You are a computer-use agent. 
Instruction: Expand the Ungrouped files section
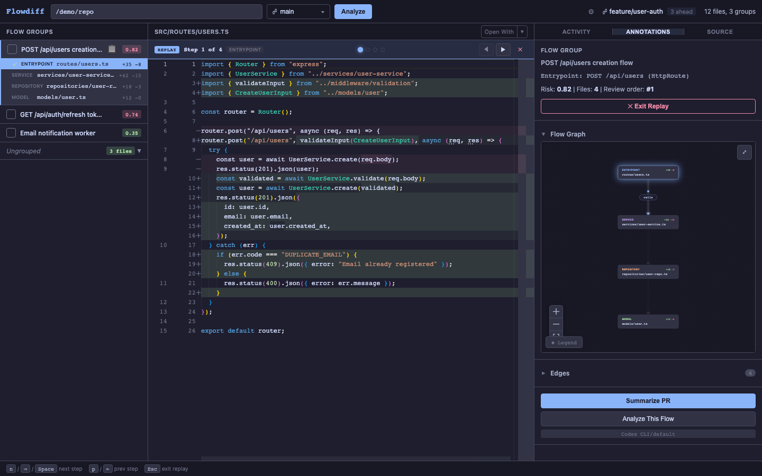(x=139, y=151)
